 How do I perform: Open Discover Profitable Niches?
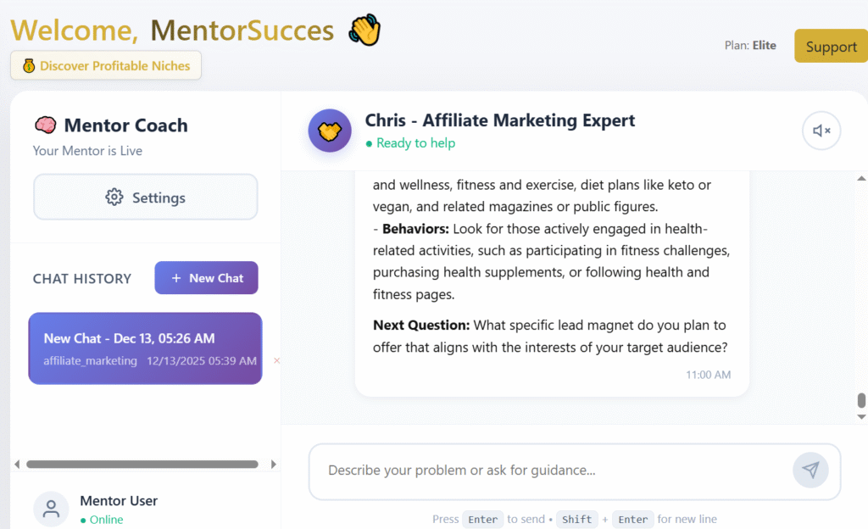point(106,66)
